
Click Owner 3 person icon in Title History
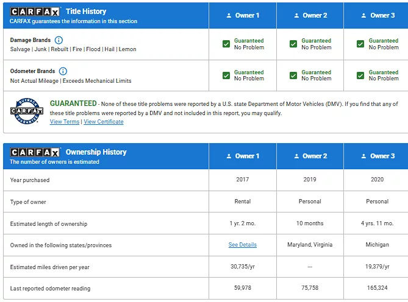point(363,15)
